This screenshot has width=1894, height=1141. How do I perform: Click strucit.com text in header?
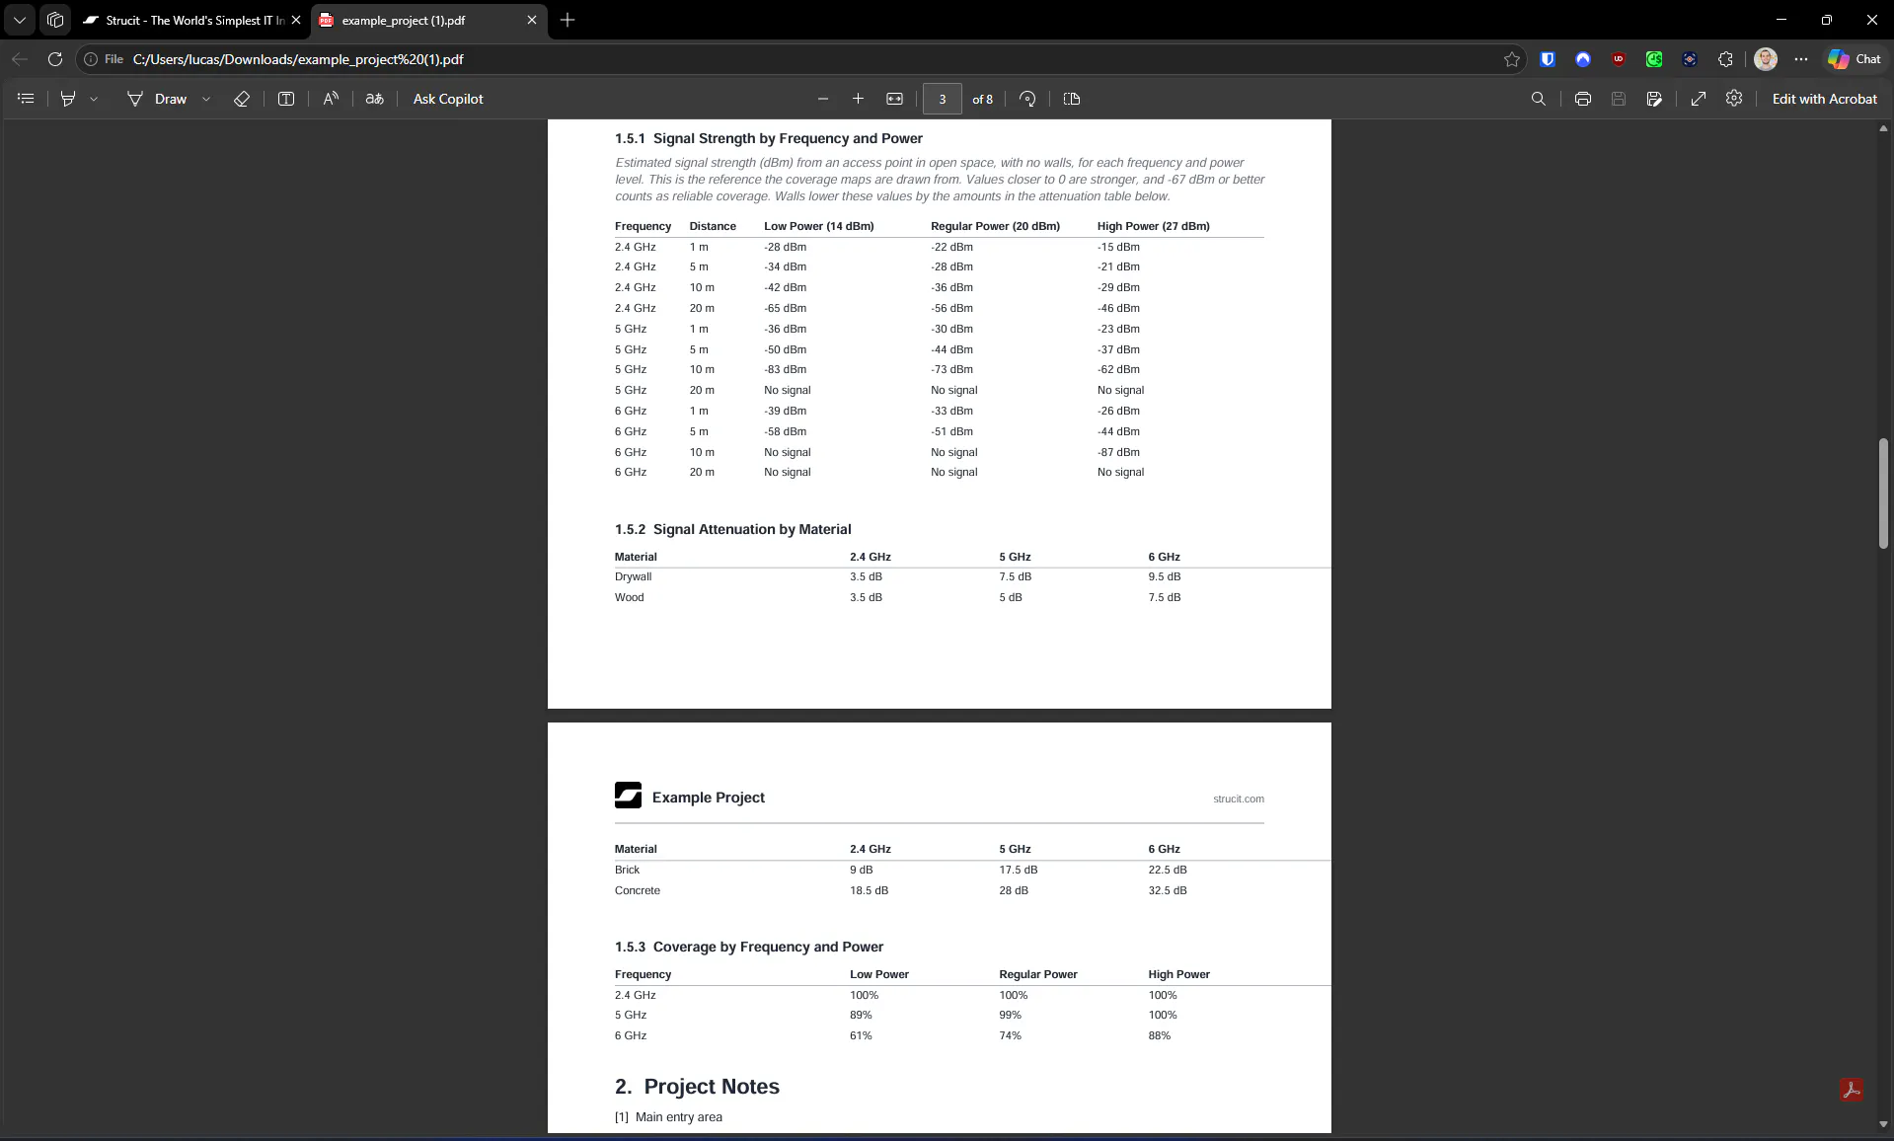(x=1238, y=799)
